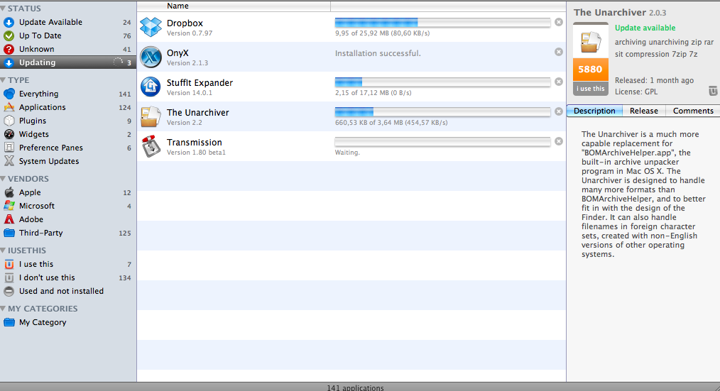The image size is (720, 391).
Task: Click the Dropbox app icon in list
Action: click(x=151, y=27)
